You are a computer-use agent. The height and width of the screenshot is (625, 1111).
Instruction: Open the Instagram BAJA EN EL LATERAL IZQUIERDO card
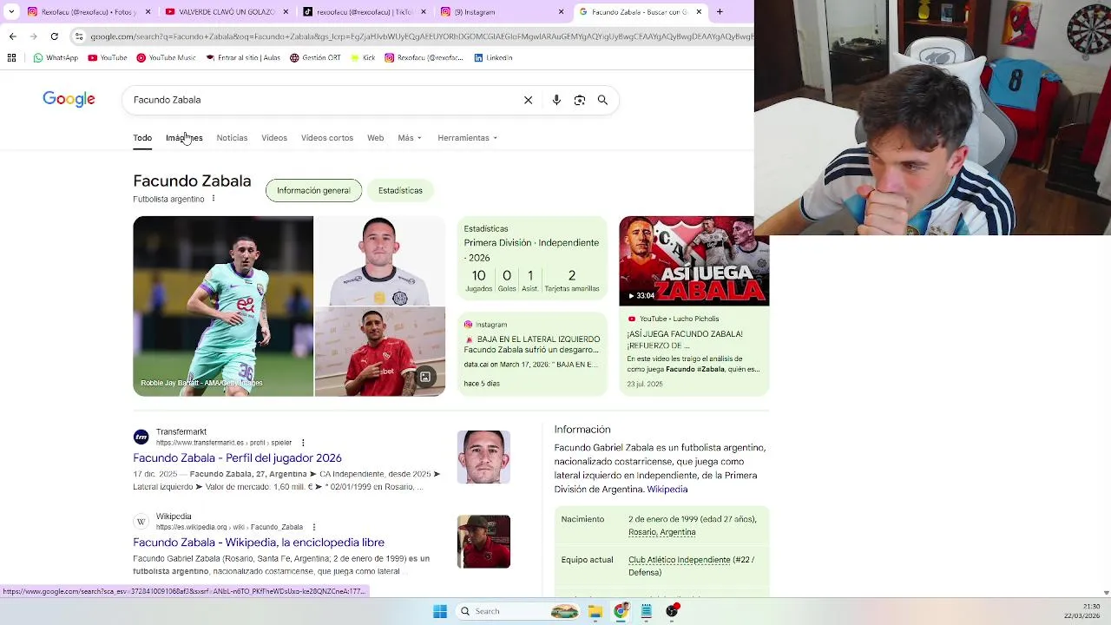[532, 354]
